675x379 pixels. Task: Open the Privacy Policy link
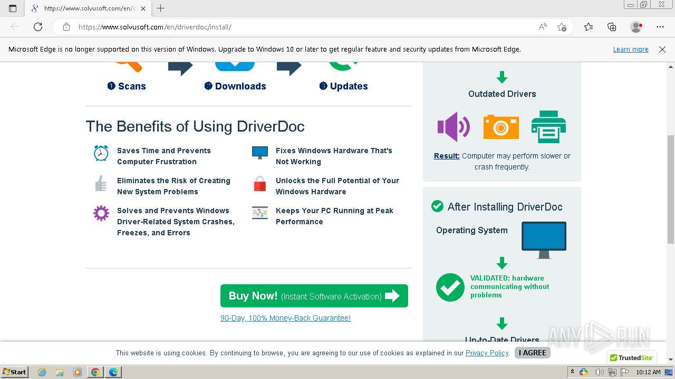pos(487,353)
